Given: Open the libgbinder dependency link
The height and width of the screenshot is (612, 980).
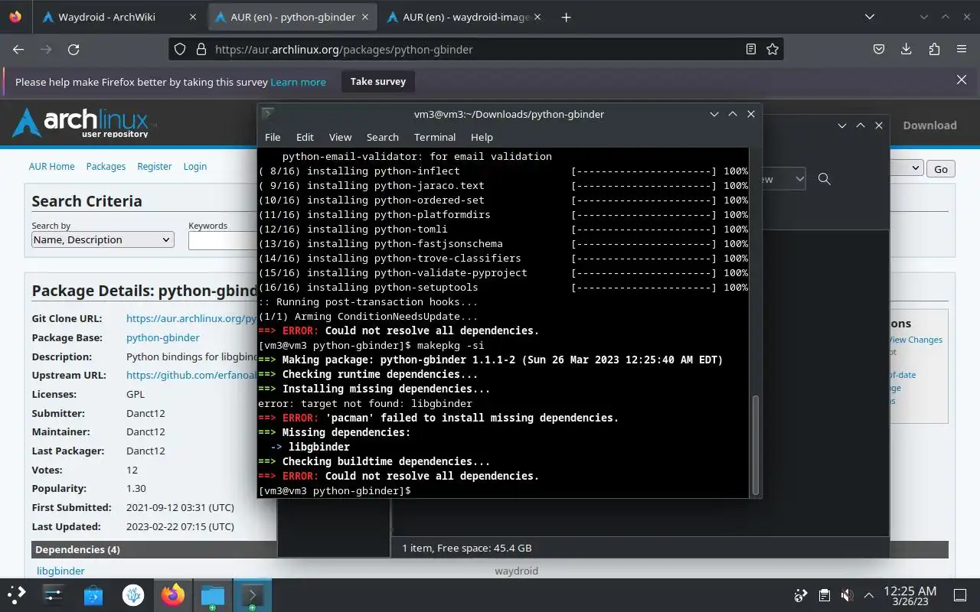Looking at the screenshot, I should click(x=60, y=571).
